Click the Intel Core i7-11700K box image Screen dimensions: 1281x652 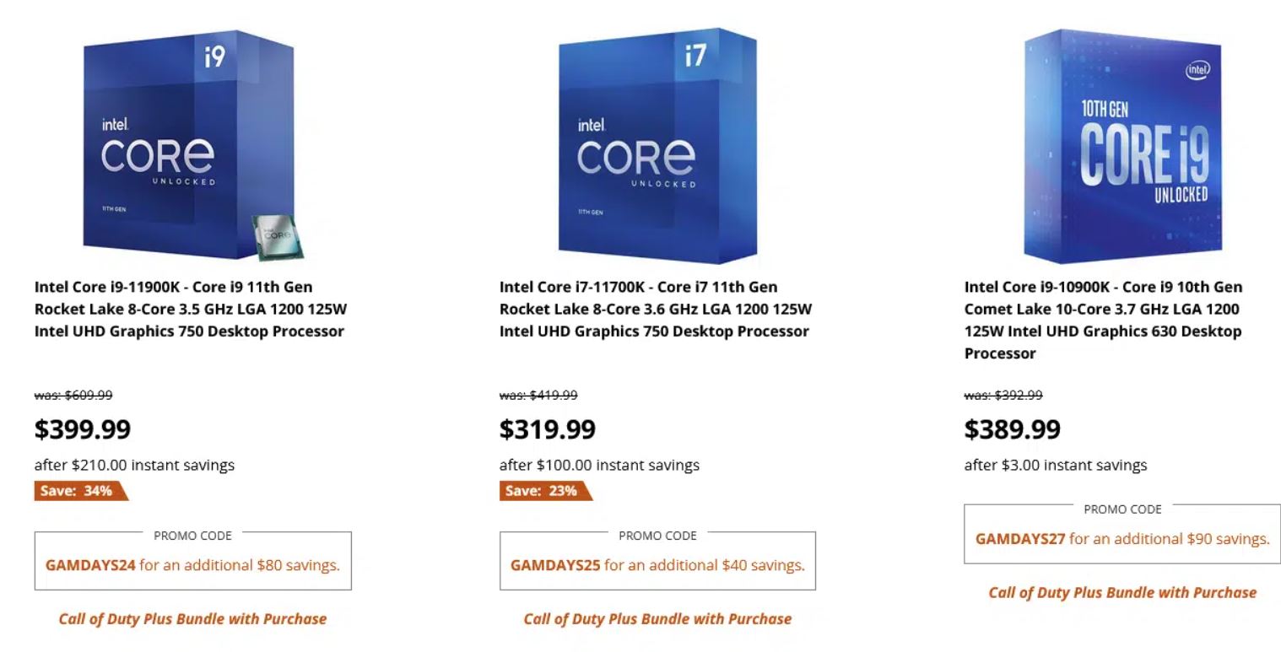coord(657,143)
